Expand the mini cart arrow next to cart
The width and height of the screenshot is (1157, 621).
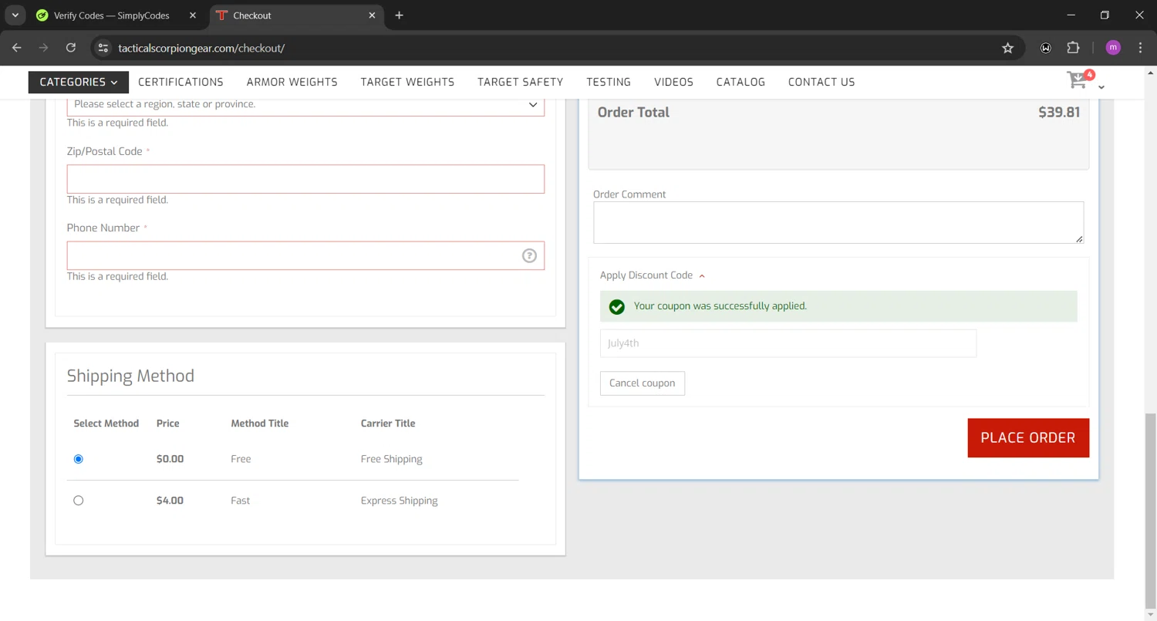(x=1101, y=87)
